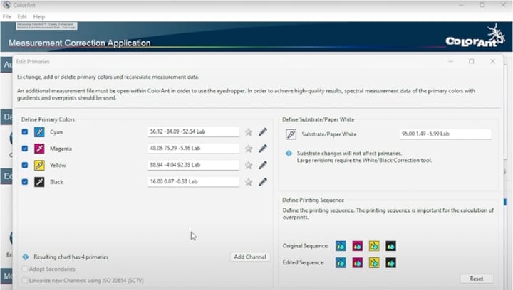This screenshot has height=290, width=513.
Task: Select cyan icon in Edited Sequence
Action: click(x=341, y=262)
